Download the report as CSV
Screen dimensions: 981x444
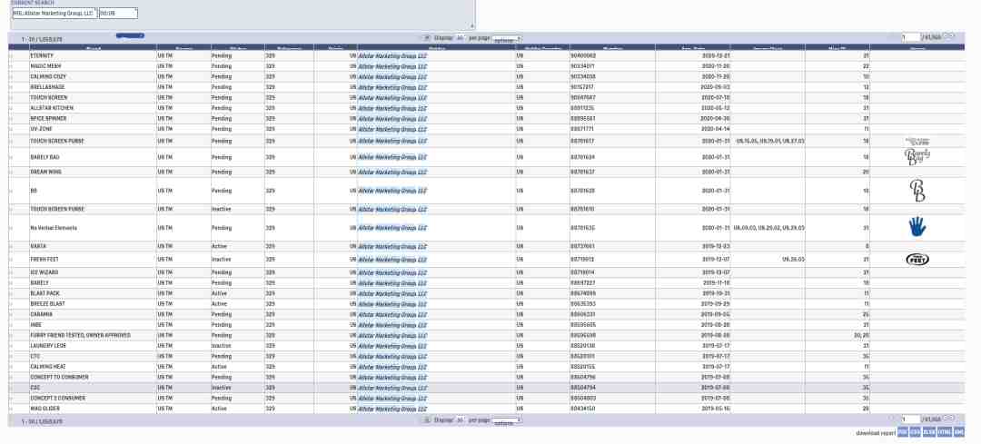(x=916, y=433)
